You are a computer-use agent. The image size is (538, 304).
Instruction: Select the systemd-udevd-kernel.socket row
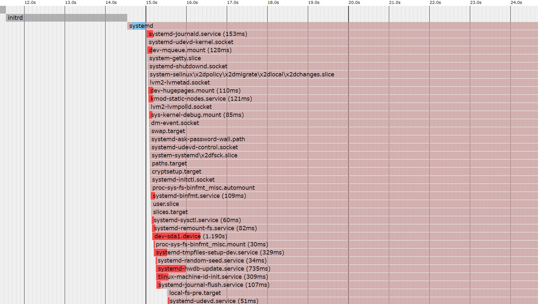coord(191,42)
